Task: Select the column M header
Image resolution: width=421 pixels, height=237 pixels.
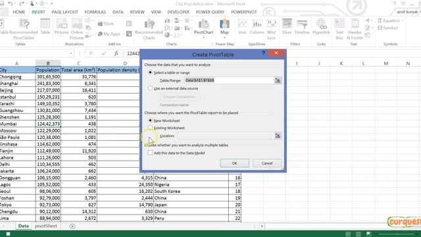Action: point(385,63)
